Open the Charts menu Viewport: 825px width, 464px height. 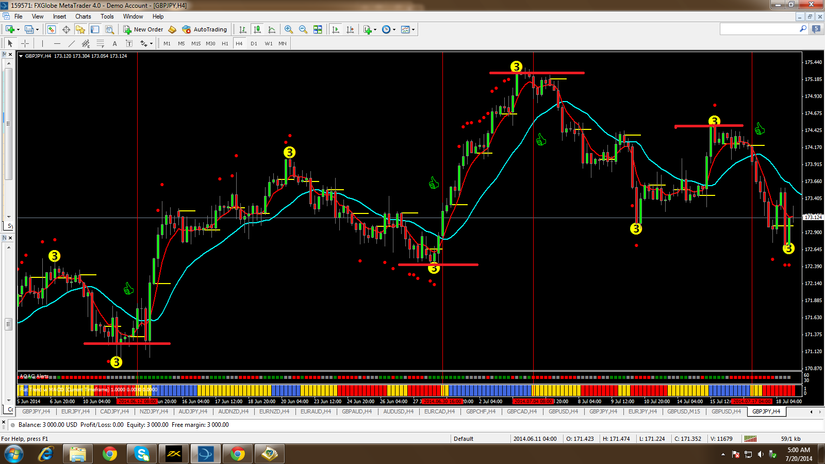83,16
